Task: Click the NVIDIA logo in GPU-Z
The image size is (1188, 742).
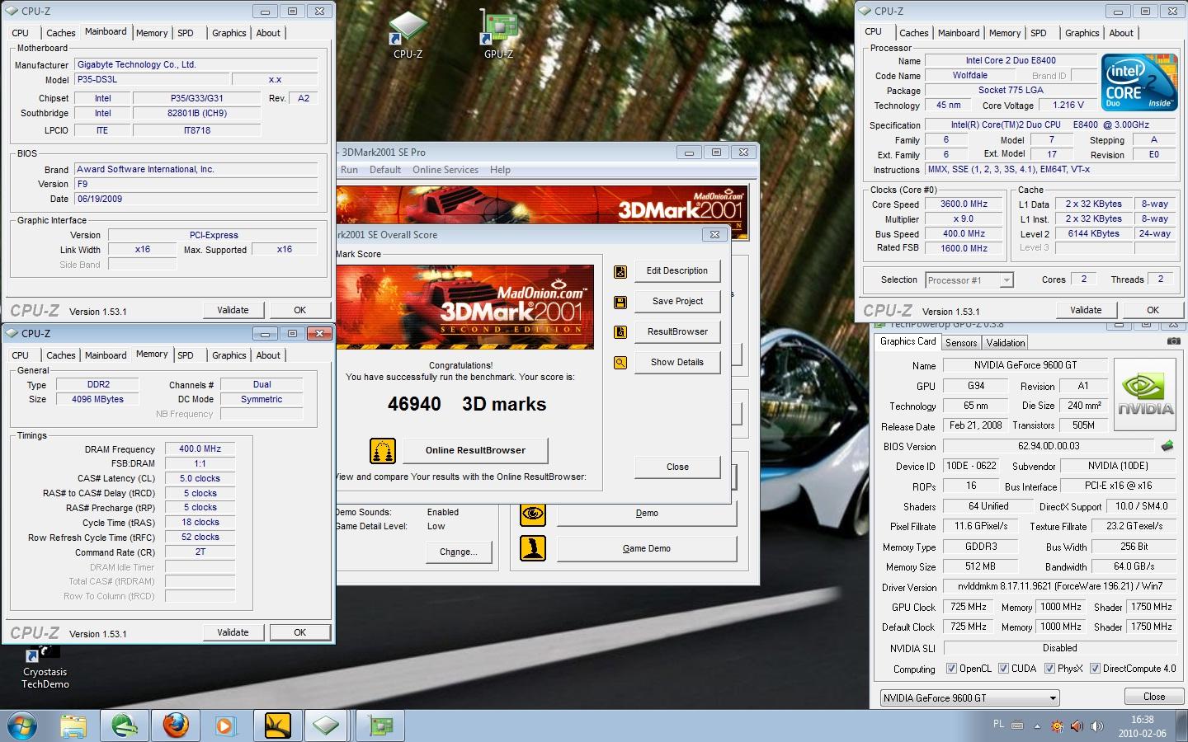Action: click(1145, 395)
